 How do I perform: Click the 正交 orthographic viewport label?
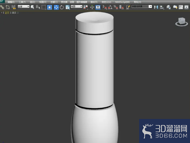click(x=7, y=13)
